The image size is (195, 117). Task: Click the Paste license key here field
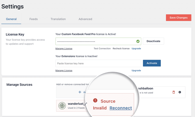pos(98,63)
